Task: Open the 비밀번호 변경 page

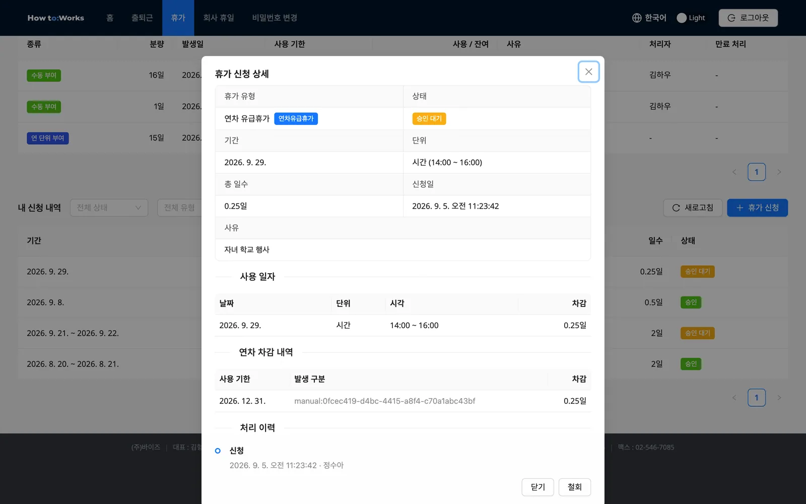Action: (275, 18)
